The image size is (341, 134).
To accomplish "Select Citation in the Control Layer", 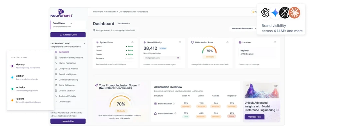I will click(24, 77).
